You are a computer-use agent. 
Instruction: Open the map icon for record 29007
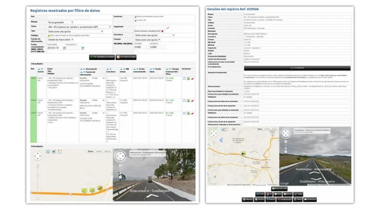coord(188,78)
